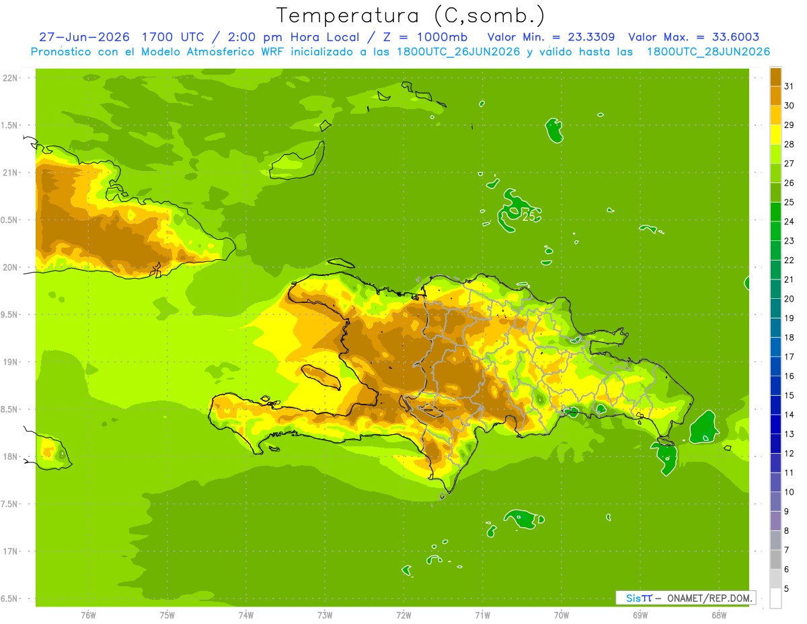The image size is (807, 624).
Task: Click longitude label "76W"
Action: [x=88, y=615]
